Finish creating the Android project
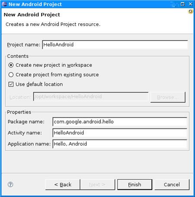The image size is (195, 197). (x=135, y=184)
